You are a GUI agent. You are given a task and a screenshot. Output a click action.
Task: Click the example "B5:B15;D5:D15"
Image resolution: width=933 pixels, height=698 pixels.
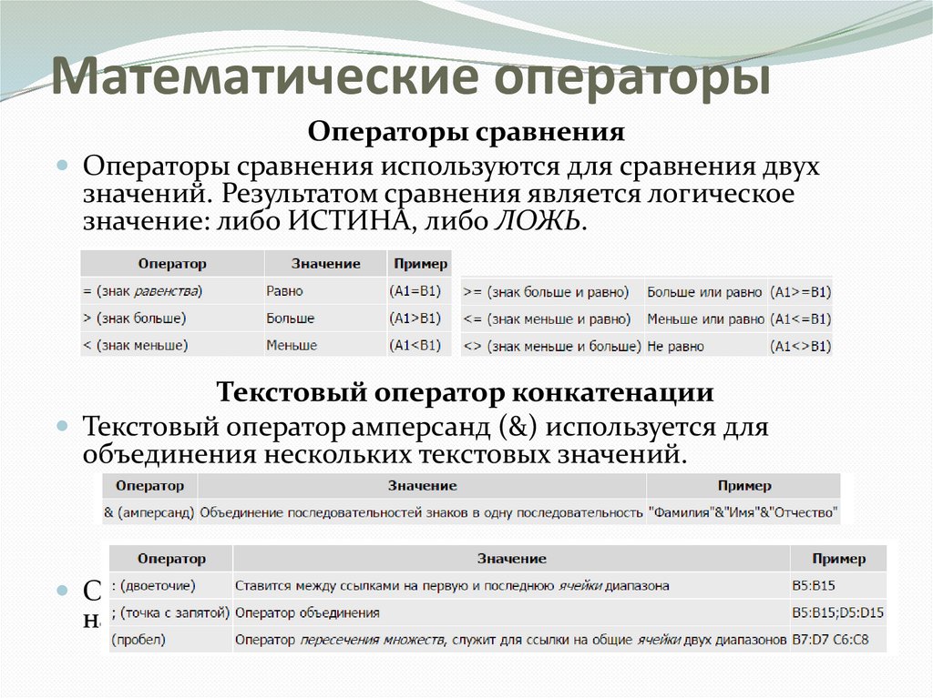pyautogui.click(x=838, y=612)
